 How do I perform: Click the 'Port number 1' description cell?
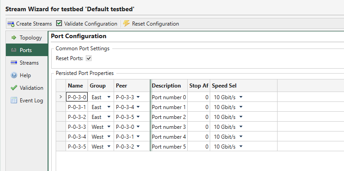tap(169, 107)
